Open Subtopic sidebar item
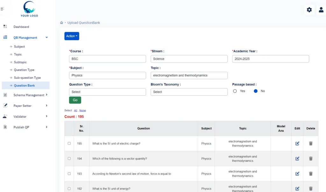This screenshot has width=326, height=192. click(x=20, y=62)
